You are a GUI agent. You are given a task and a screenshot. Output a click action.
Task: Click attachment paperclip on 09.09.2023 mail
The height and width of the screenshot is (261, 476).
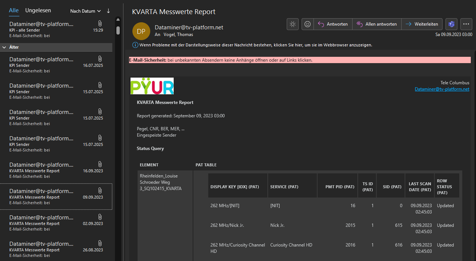[100, 191]
